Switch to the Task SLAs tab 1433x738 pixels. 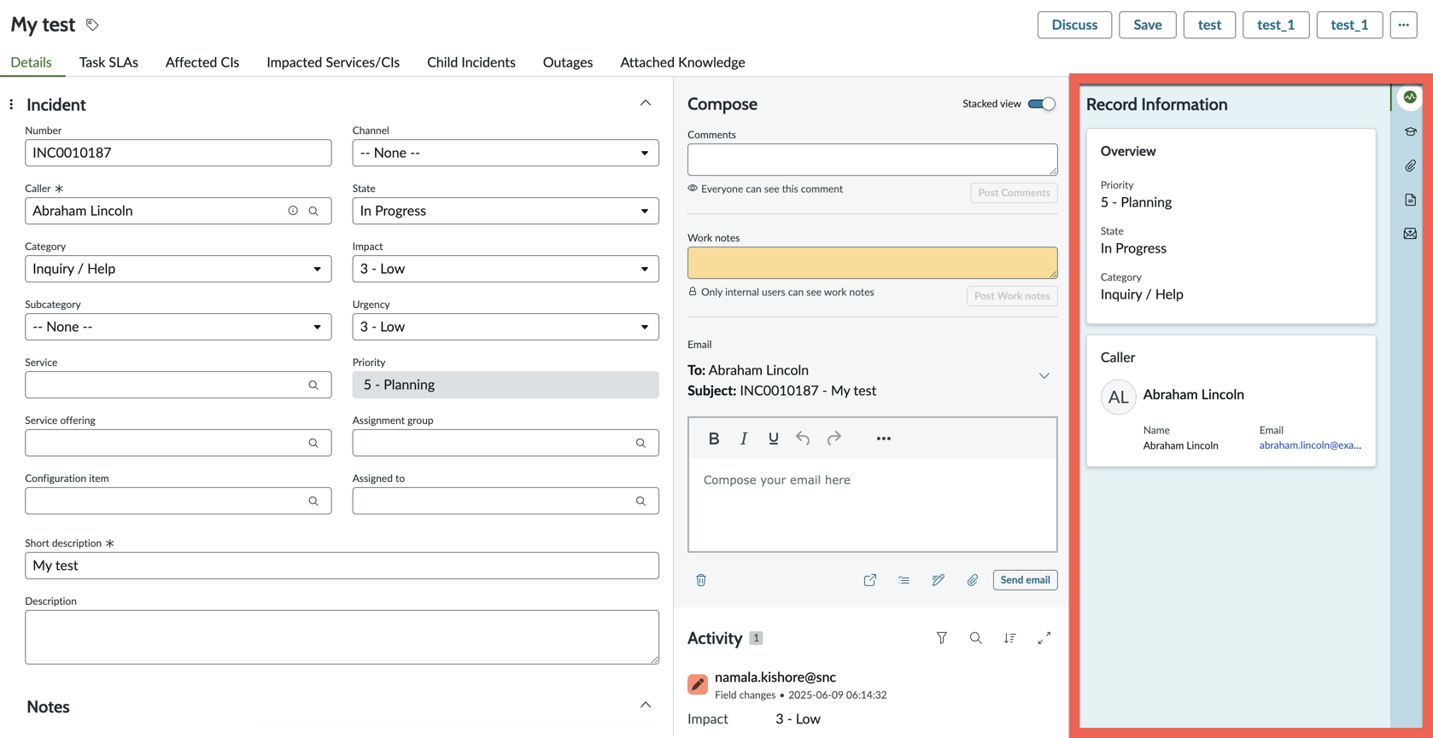[108, 62]
